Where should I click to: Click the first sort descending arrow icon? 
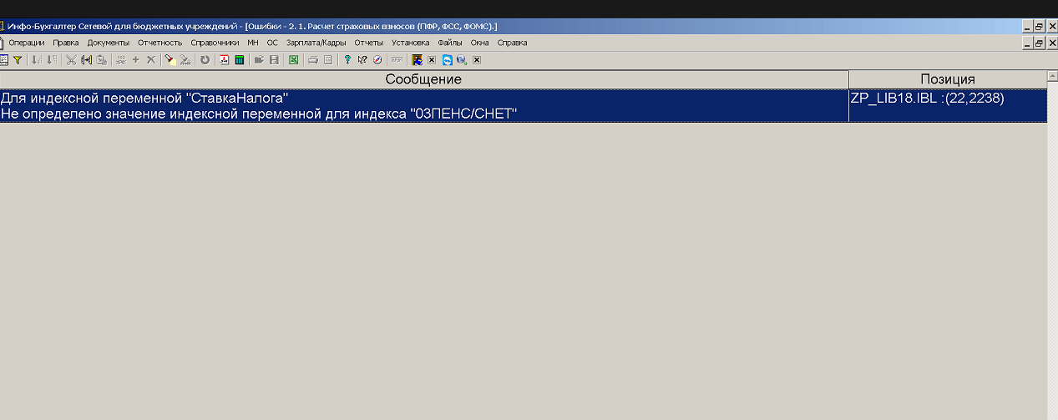36,60
